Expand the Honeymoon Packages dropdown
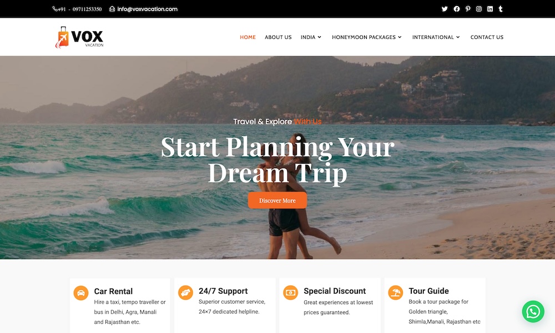This screenshot has height=333, width=555. tap(367, 37)
